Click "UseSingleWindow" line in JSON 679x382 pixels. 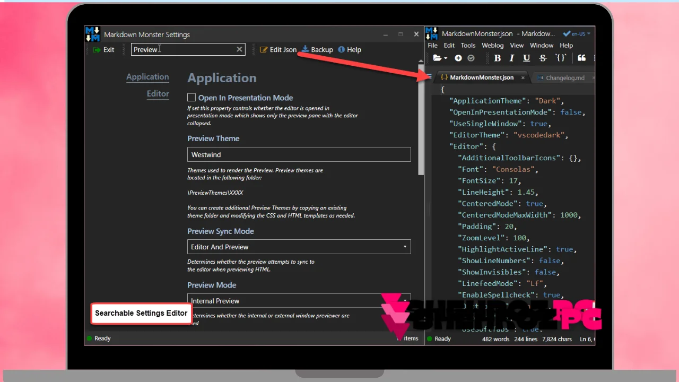point(500,124)
